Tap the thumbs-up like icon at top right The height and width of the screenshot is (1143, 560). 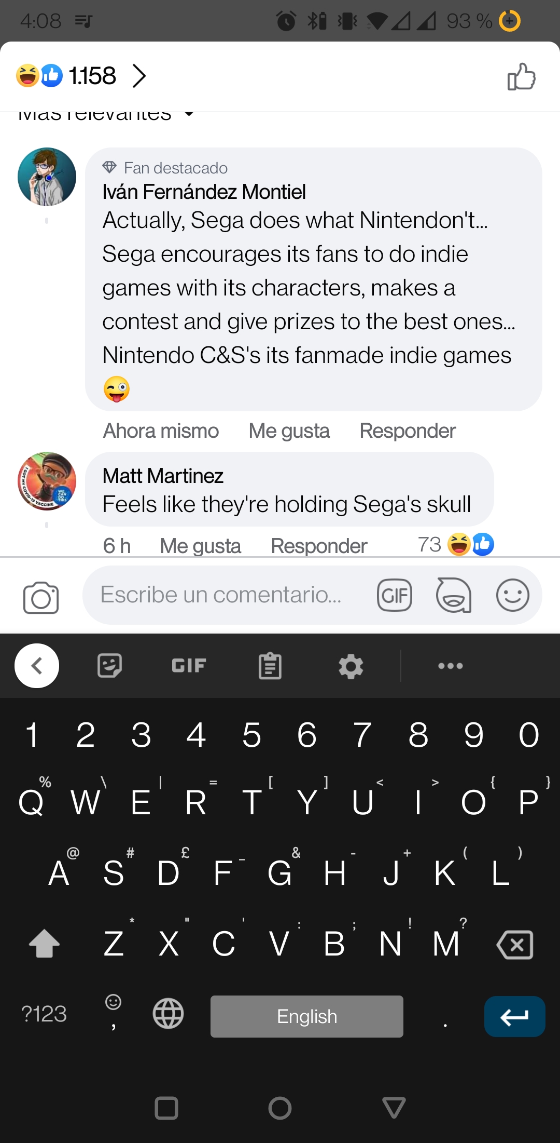(521, 76)
